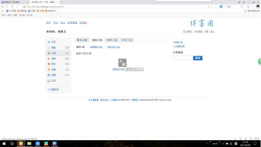This screenshot has width=261, height=147.
Task: Click the blue 搜索 button
Action: 198,58
